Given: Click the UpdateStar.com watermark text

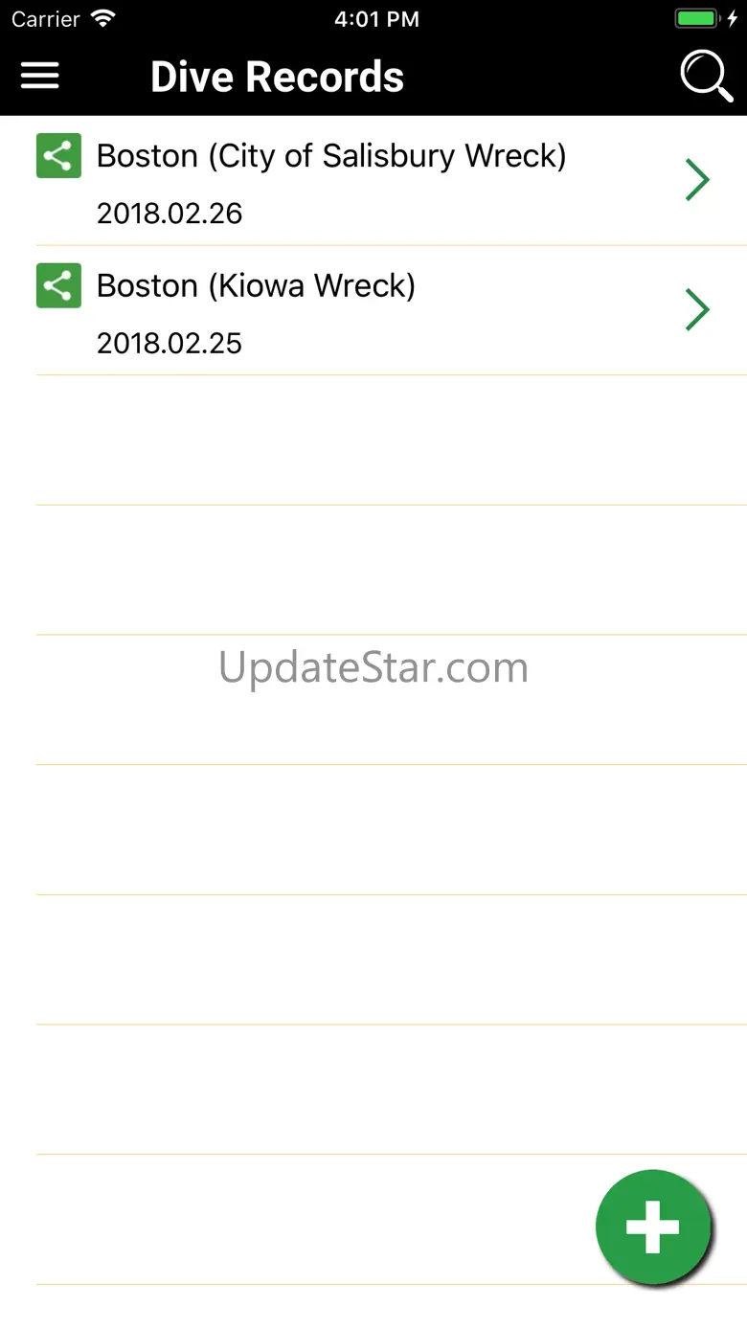Looking at the screenshot, I should click(x=373, y=667).
